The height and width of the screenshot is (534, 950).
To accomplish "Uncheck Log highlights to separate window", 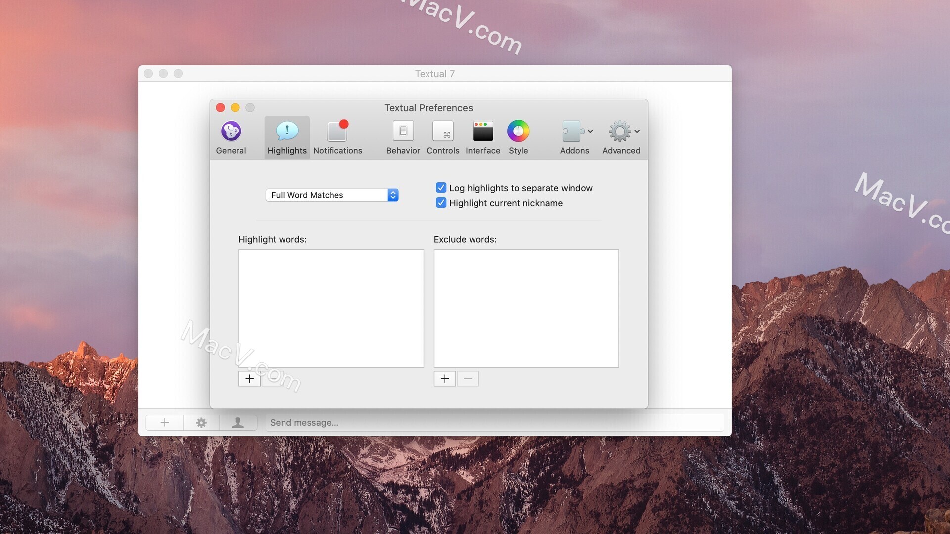I will click(x=441, y=188).
